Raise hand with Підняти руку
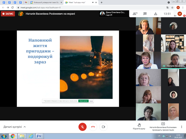Screen dimensions: 186x139 (139, 127)
